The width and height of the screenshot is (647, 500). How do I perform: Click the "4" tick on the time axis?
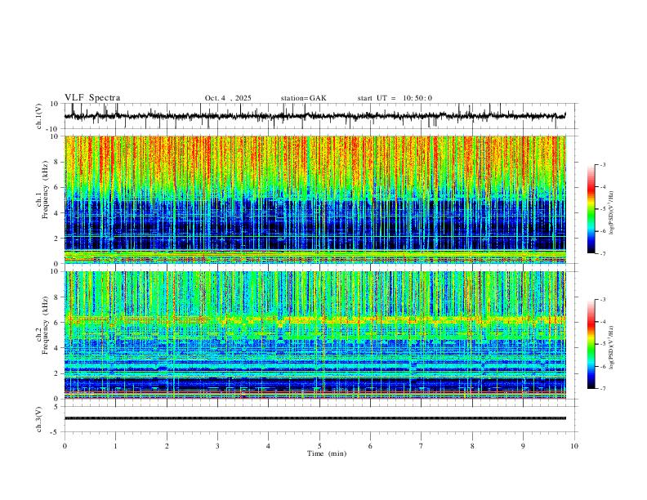pos(268,446)
